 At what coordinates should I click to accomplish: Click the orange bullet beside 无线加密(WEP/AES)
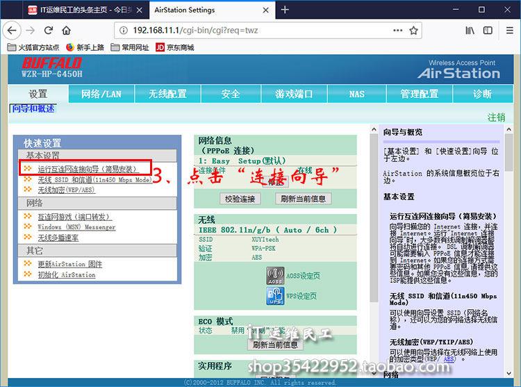click(x=28, y=190)
